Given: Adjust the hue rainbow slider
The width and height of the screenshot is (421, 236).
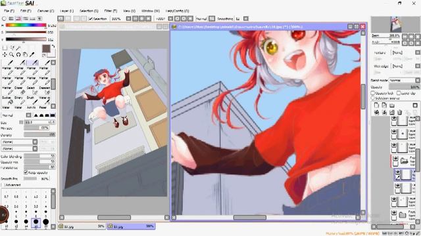Looking at the screenshot, I should [x=26, y=25].
